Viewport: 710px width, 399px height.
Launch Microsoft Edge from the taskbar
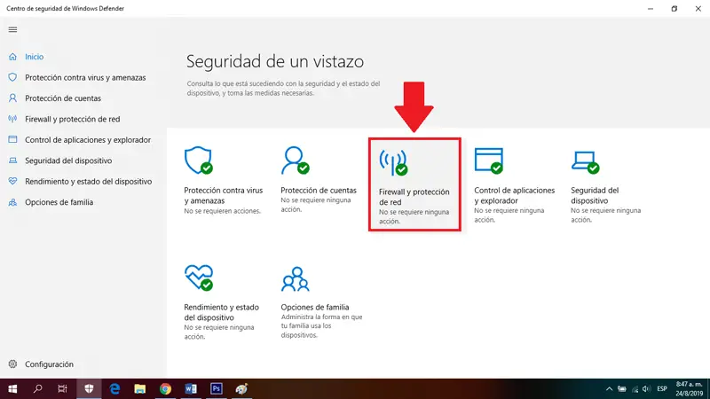[114, 389]
